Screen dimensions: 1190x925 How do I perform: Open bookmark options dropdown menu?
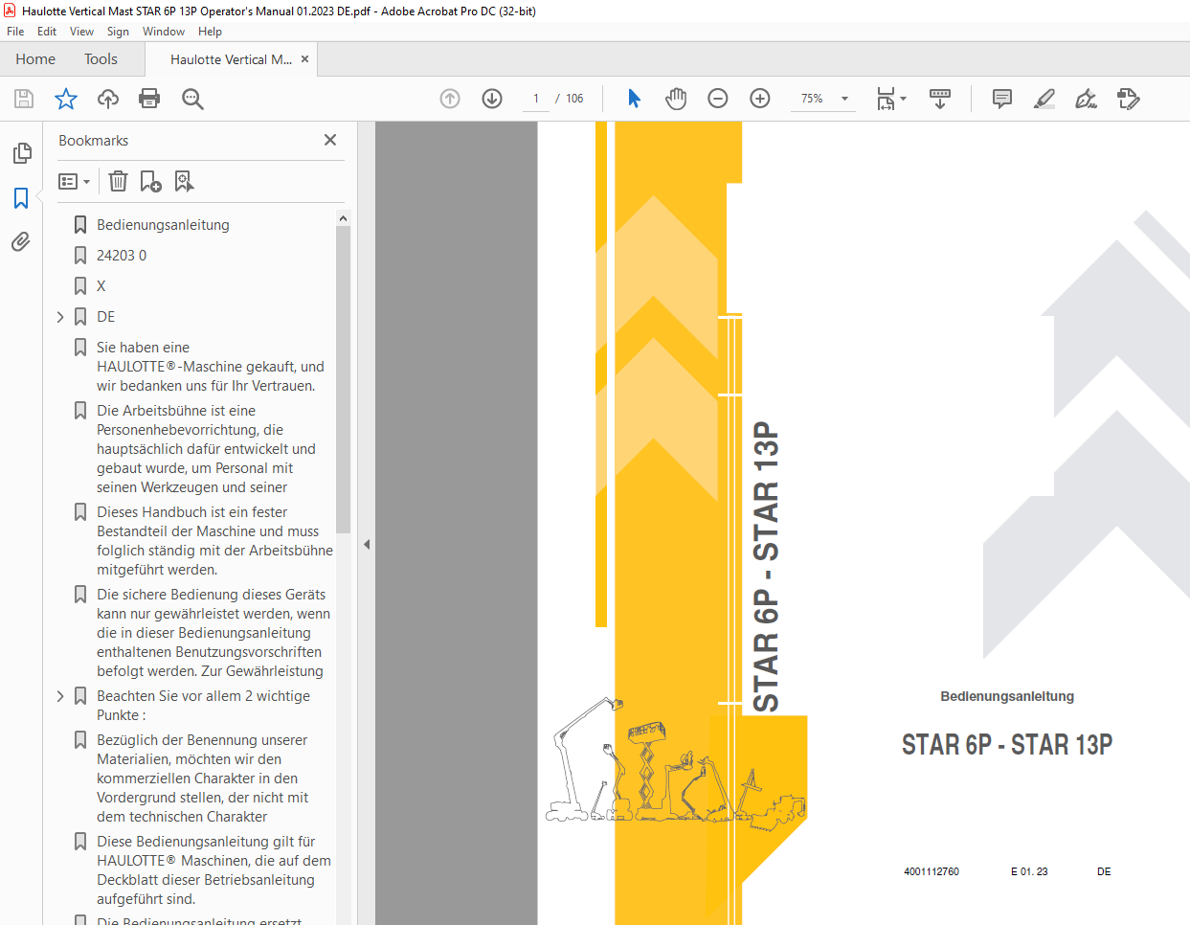tap(74, 181)
